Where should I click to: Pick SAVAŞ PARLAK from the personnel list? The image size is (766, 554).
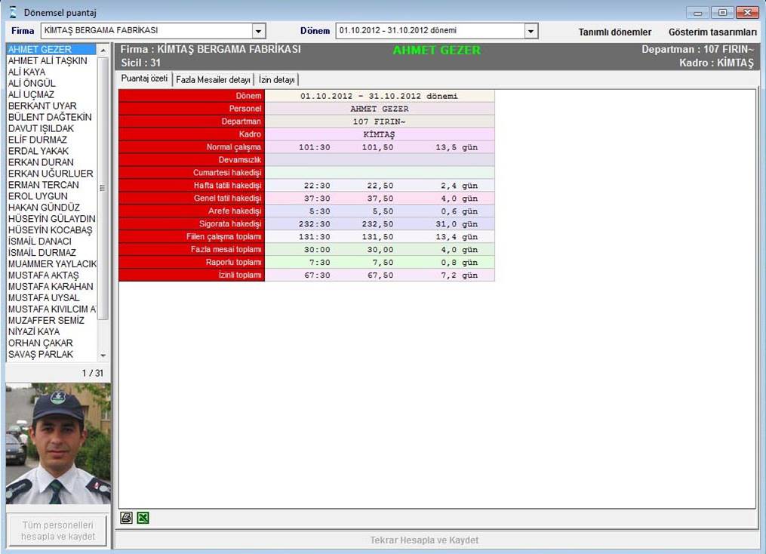tap(41, 355)
